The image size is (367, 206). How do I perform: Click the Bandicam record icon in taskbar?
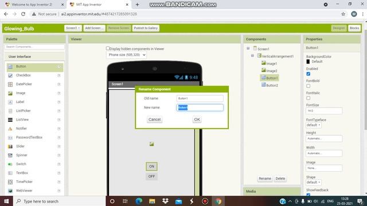coord(205,201)
